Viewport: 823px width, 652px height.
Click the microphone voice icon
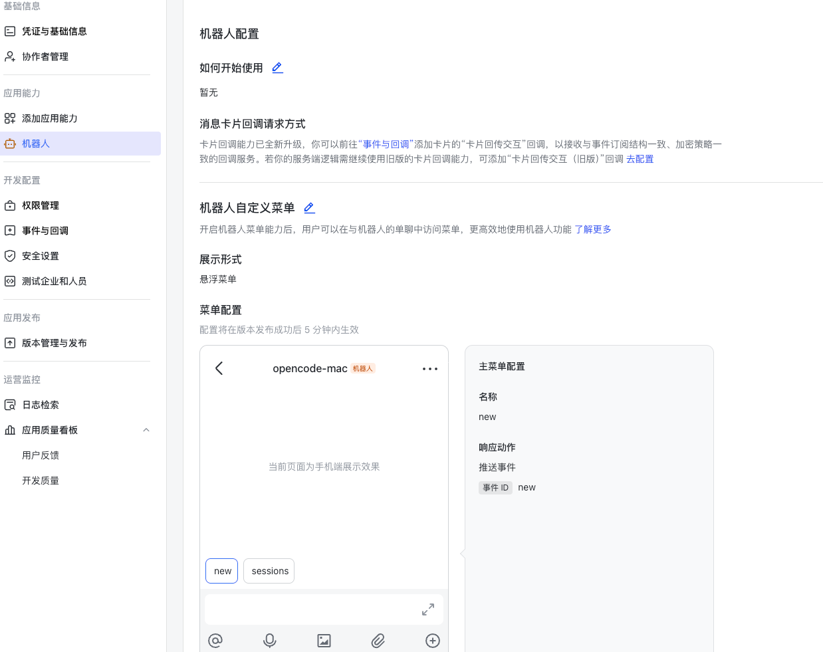270,641
